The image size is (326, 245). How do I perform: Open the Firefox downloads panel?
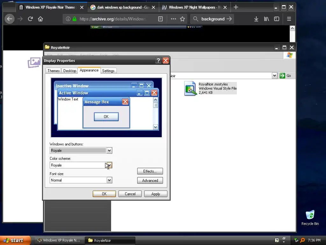coord(256,19)
